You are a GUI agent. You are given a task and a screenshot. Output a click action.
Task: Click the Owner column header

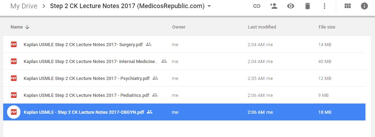pos(179,27)
